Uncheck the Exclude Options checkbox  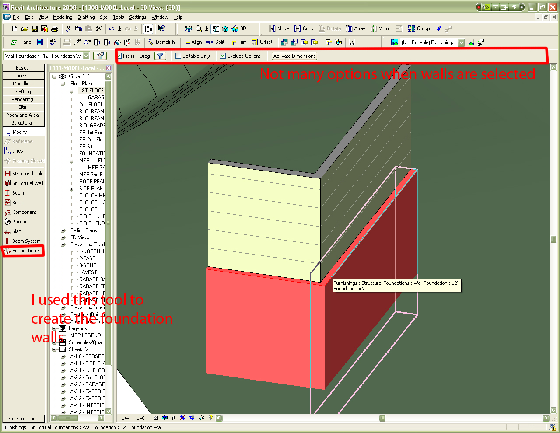coord(224,56)
